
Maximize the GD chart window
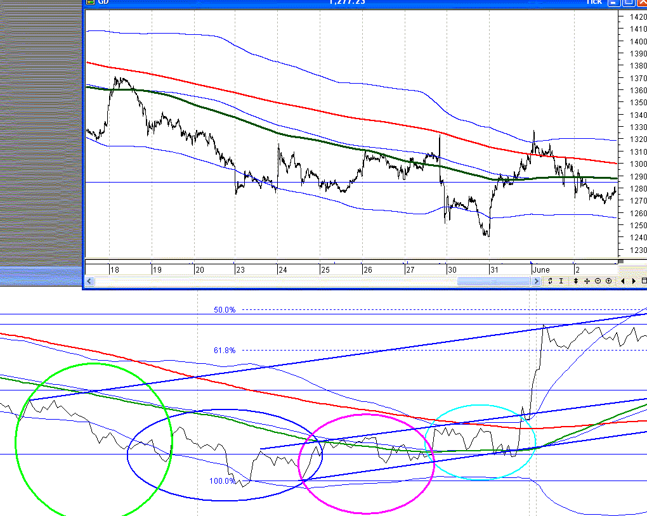coord(628,2)
